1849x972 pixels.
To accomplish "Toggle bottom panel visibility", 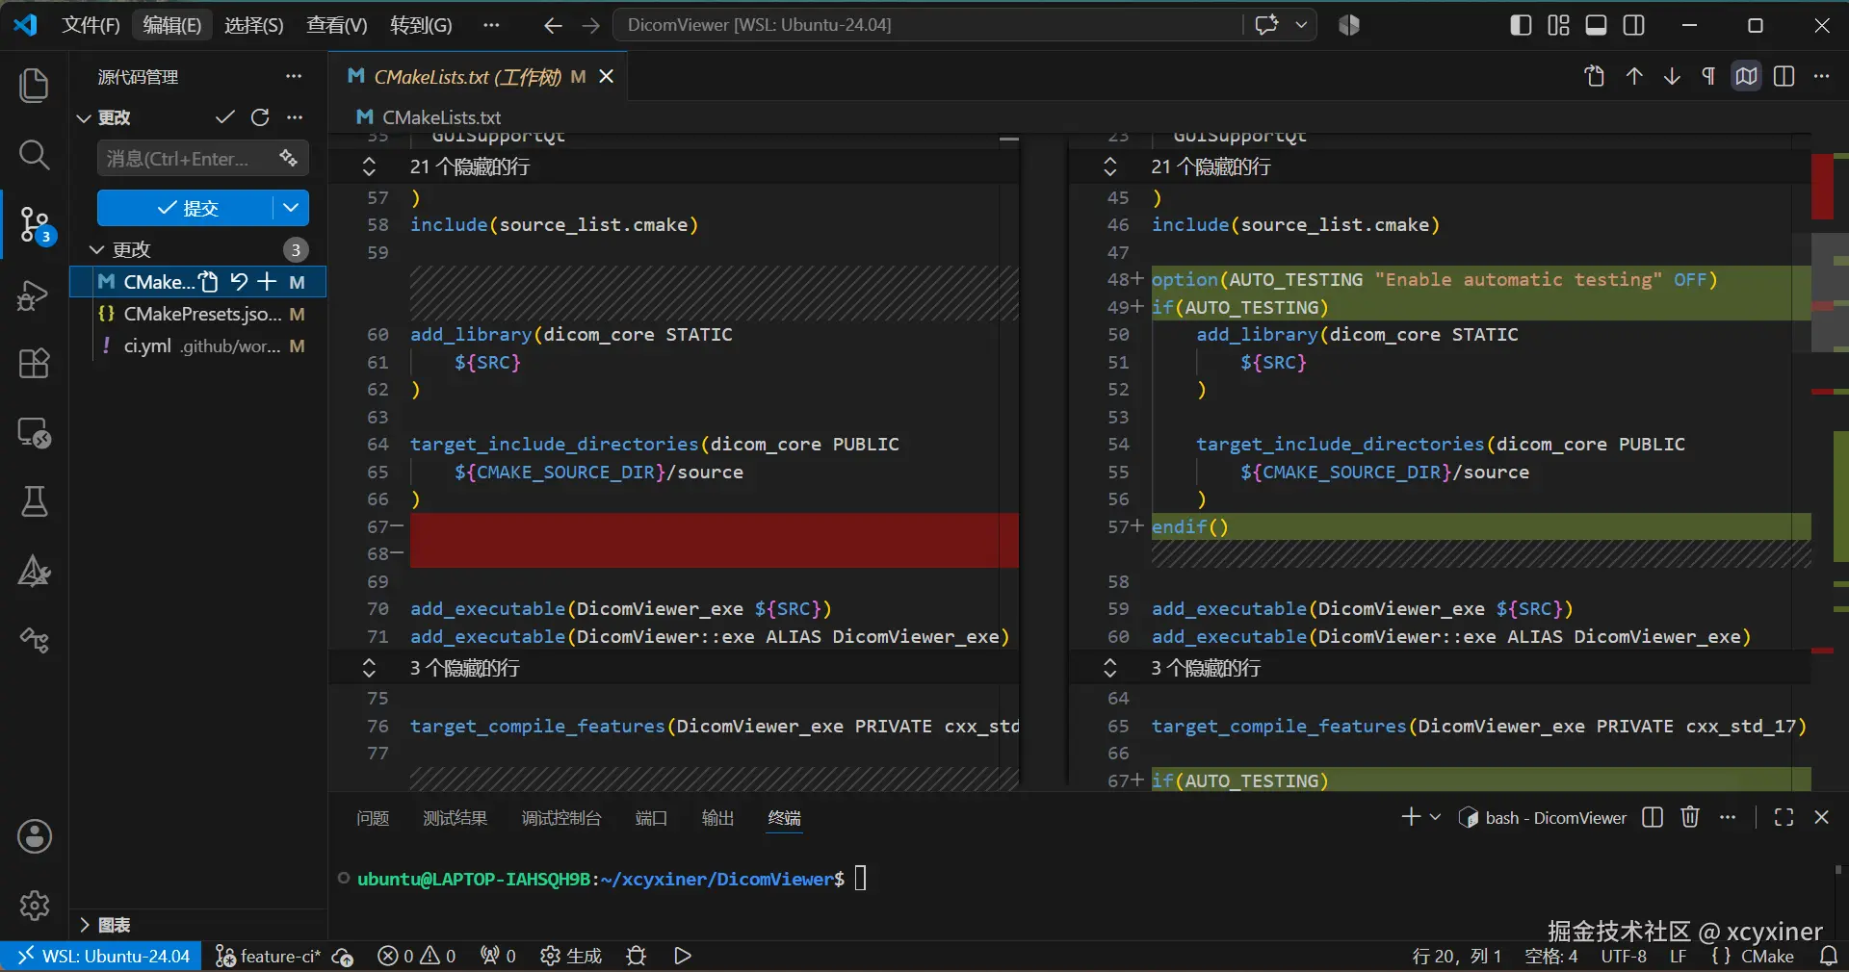I will coord(1596,25).
